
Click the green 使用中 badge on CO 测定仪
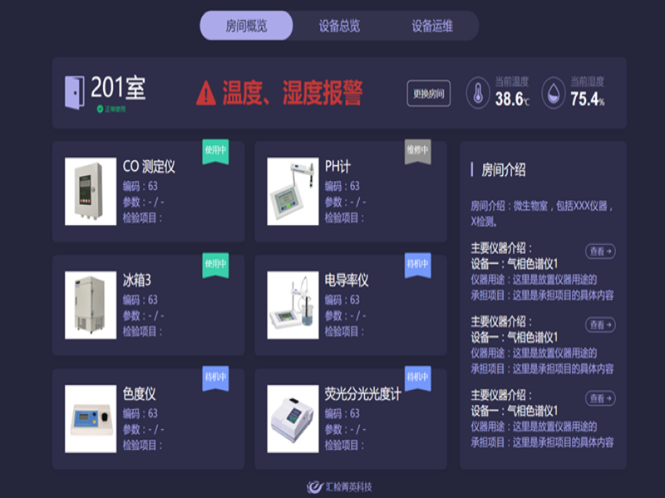pos(215,151)
